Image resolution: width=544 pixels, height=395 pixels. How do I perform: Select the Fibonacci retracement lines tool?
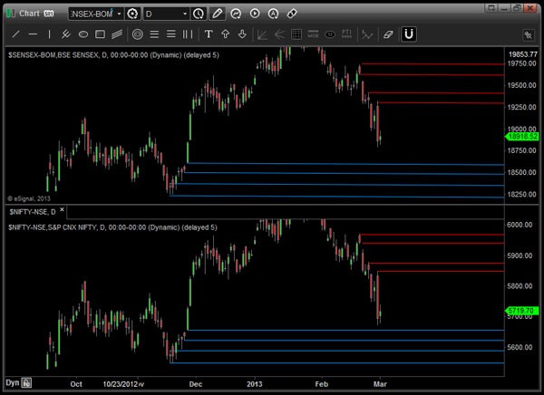coord(154,34)
